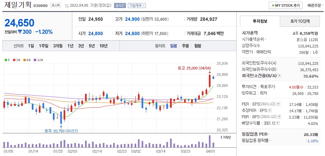The image size is (325, 156).
Task: Click the purple 120-day moving average swatch
Action: [x=34, y=60]
